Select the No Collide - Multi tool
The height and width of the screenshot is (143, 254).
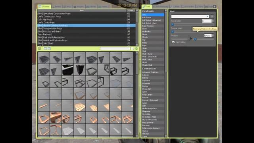tap(153, 117)
